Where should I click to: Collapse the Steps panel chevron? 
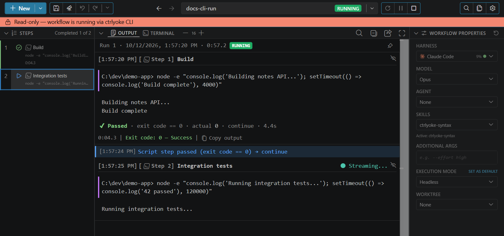click(x=6, y=33)
